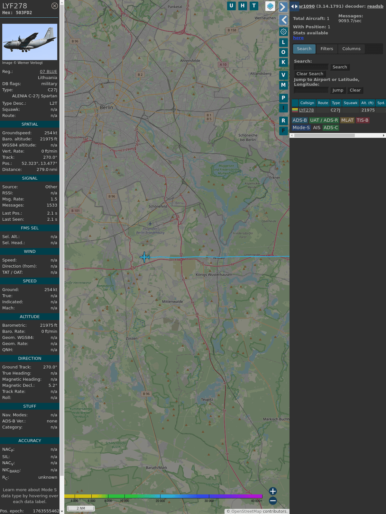This screenshot has height=514, width=386.
Task: Open the map layers selector icon
Action: pyautogui.click(x=270, y=6)
